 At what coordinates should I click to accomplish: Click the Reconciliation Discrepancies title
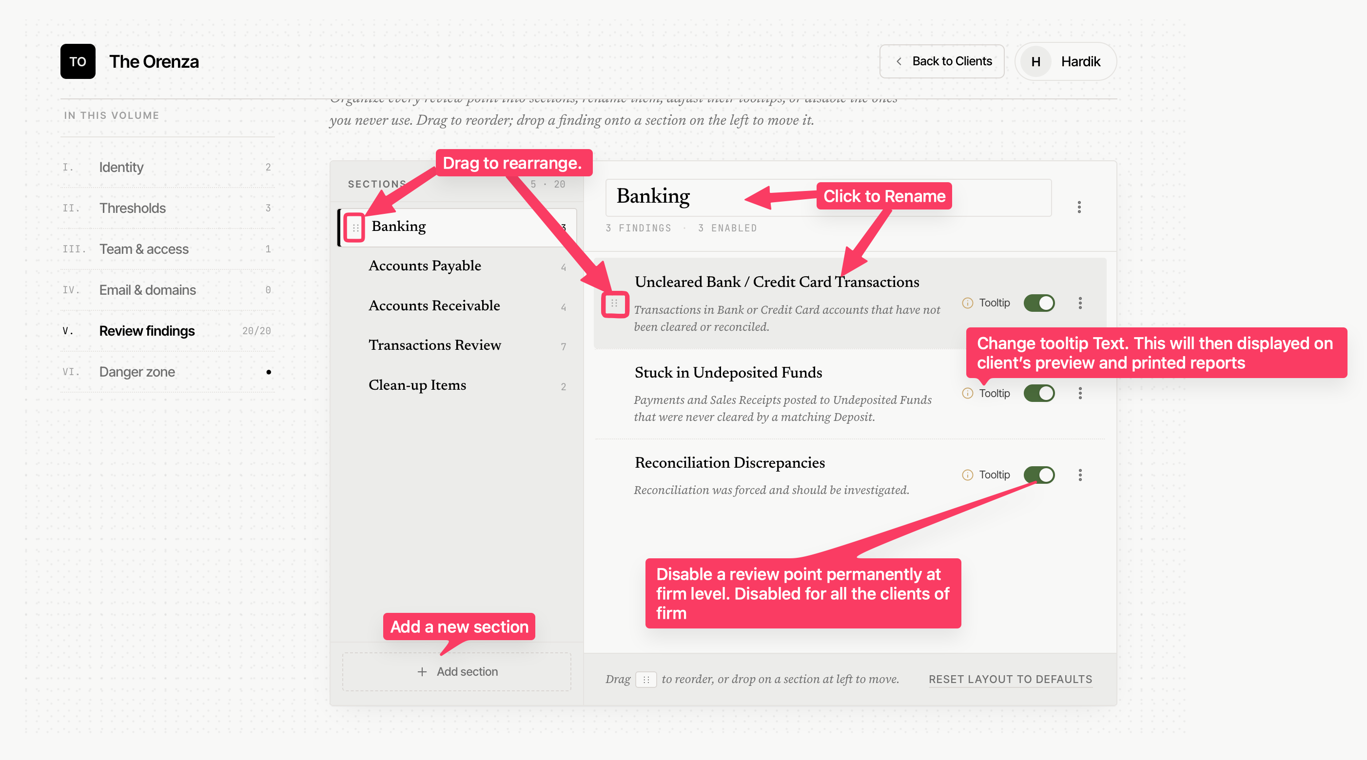730,463
